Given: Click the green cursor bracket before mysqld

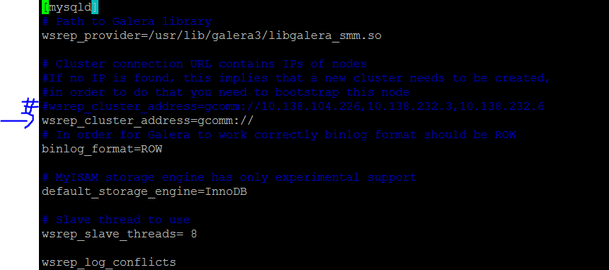Looking at the screenshot, I should pos(45,7).
